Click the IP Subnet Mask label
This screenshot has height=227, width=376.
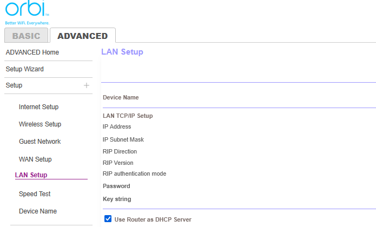123,139
